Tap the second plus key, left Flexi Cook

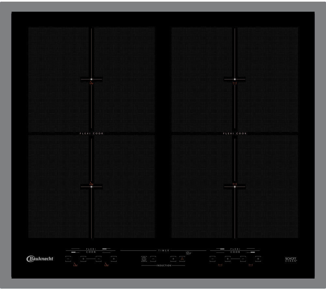click(114, 259)
